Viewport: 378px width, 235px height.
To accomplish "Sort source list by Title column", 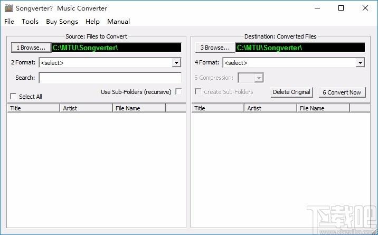I will click(33, 108).
